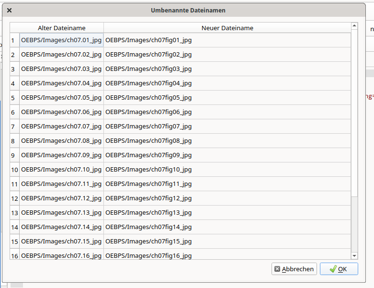The height and width of the screenshot is (288, 374).
Task: Select old filename ch07.01_jpg cell
Action: click(x=61, y=40)
